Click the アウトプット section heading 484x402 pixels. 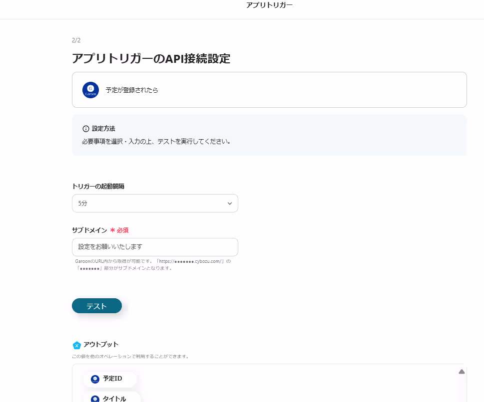[101, 344]
